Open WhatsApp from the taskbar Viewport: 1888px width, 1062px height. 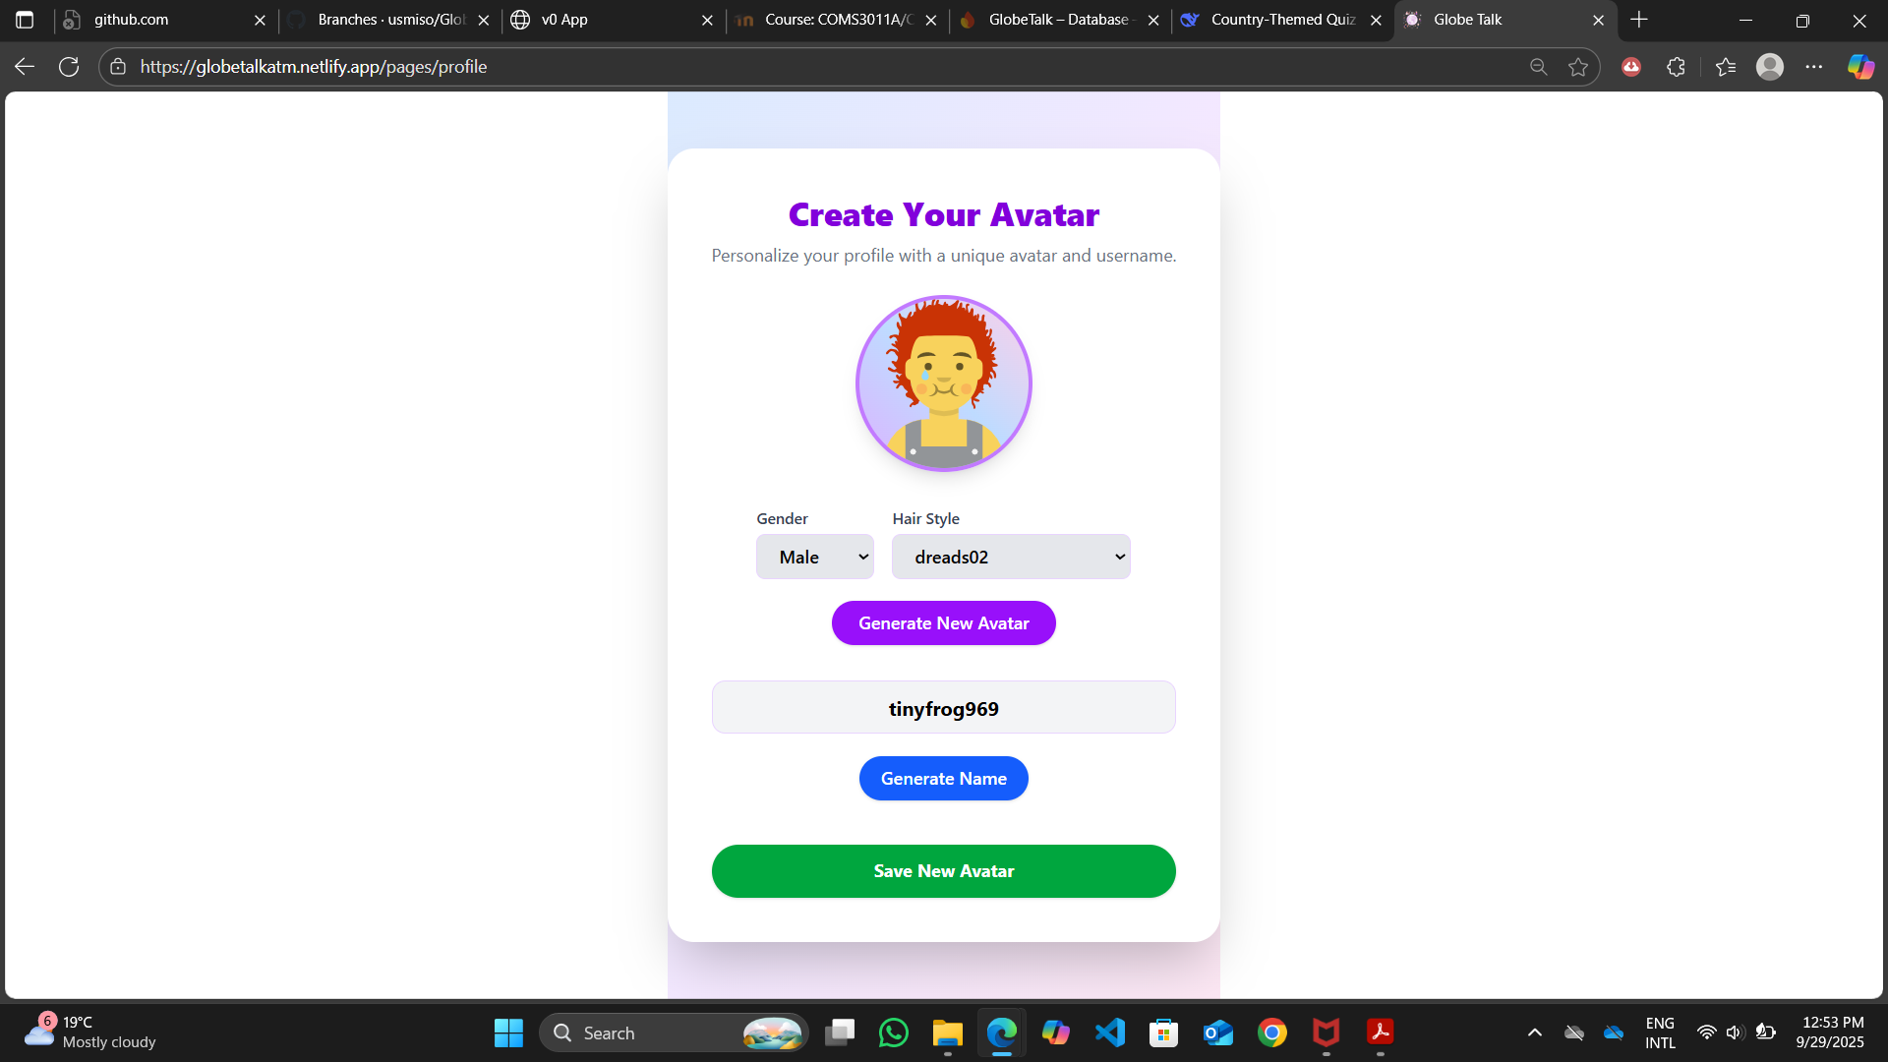[x=893, y=1032]
